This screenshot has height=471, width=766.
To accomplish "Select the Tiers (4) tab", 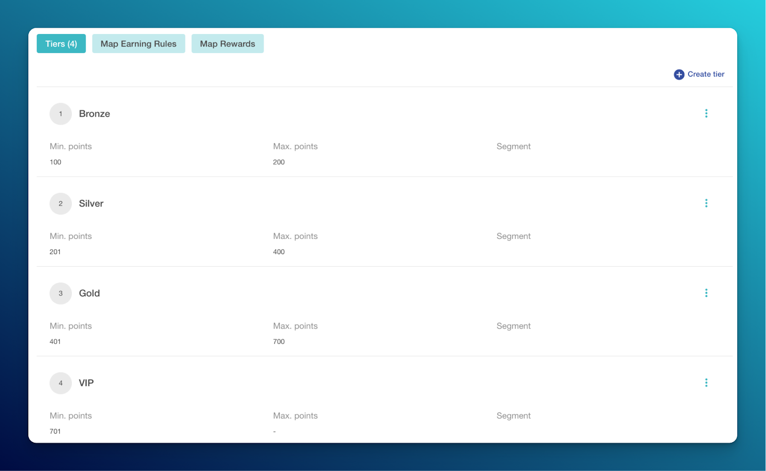I will point(61,44).
